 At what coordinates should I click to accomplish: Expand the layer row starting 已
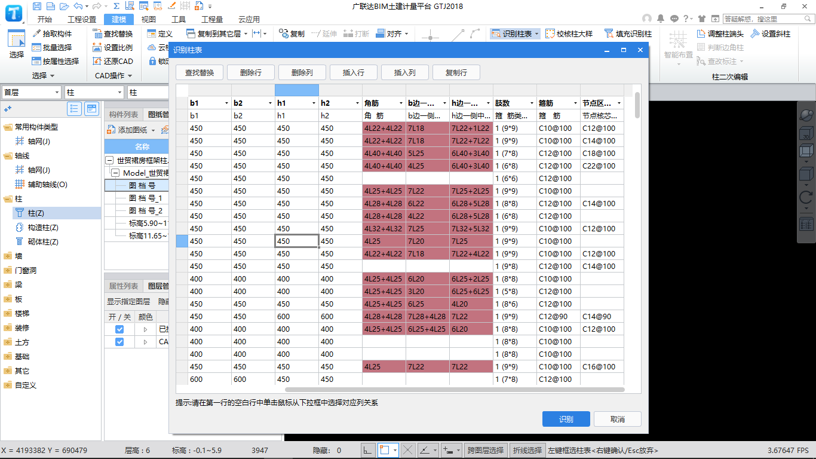pyautogui.click(x=145, y=329)
